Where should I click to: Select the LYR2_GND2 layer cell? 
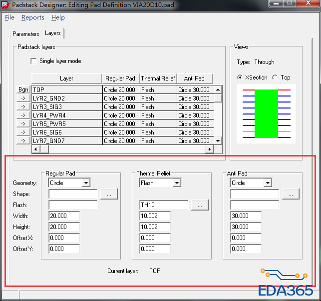(x=67, y=98)
